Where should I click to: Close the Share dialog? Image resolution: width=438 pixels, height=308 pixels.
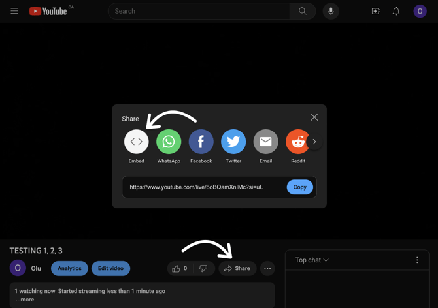[314, 117]
